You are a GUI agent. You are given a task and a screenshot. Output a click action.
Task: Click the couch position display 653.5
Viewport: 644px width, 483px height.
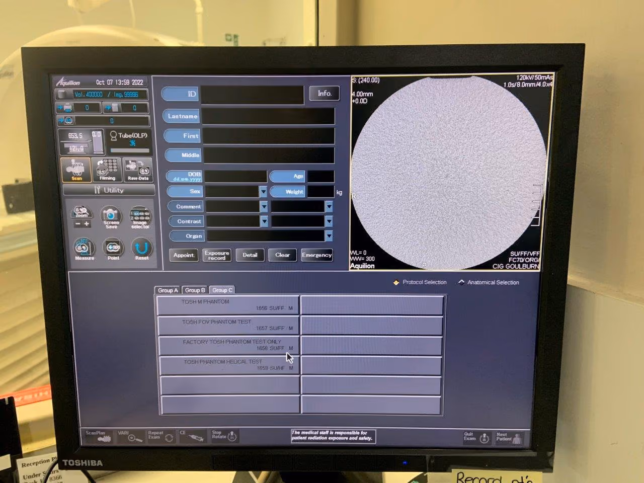75,136
